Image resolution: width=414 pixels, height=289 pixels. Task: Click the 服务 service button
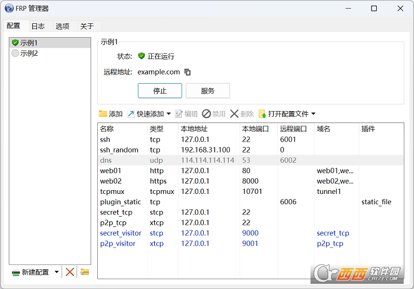click(208, 90)
